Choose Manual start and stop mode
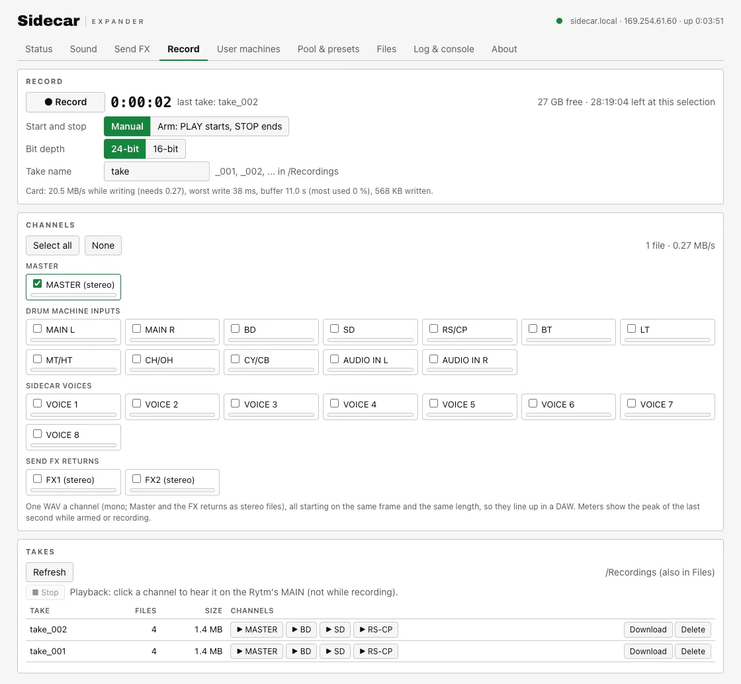741x684 pixels. (x=127, y=126)
